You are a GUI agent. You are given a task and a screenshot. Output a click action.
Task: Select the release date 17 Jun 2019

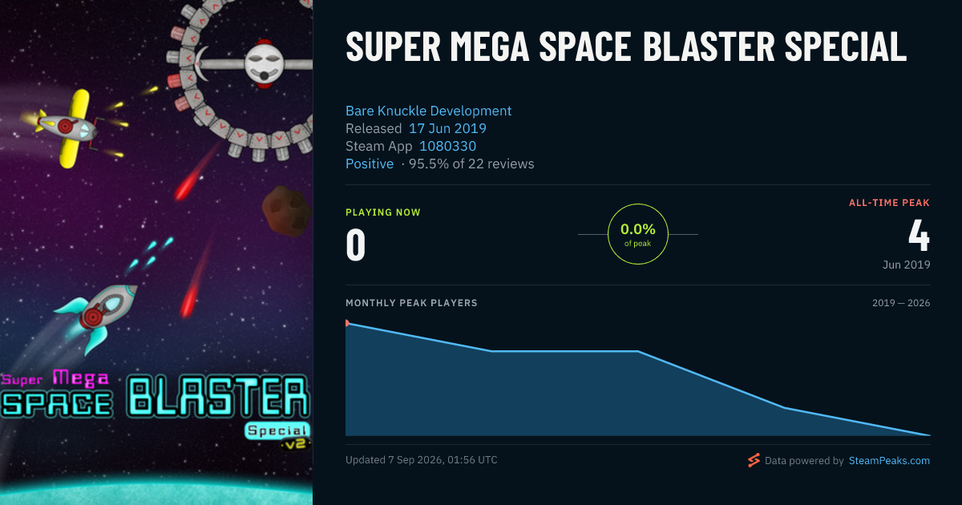(447, 128)
